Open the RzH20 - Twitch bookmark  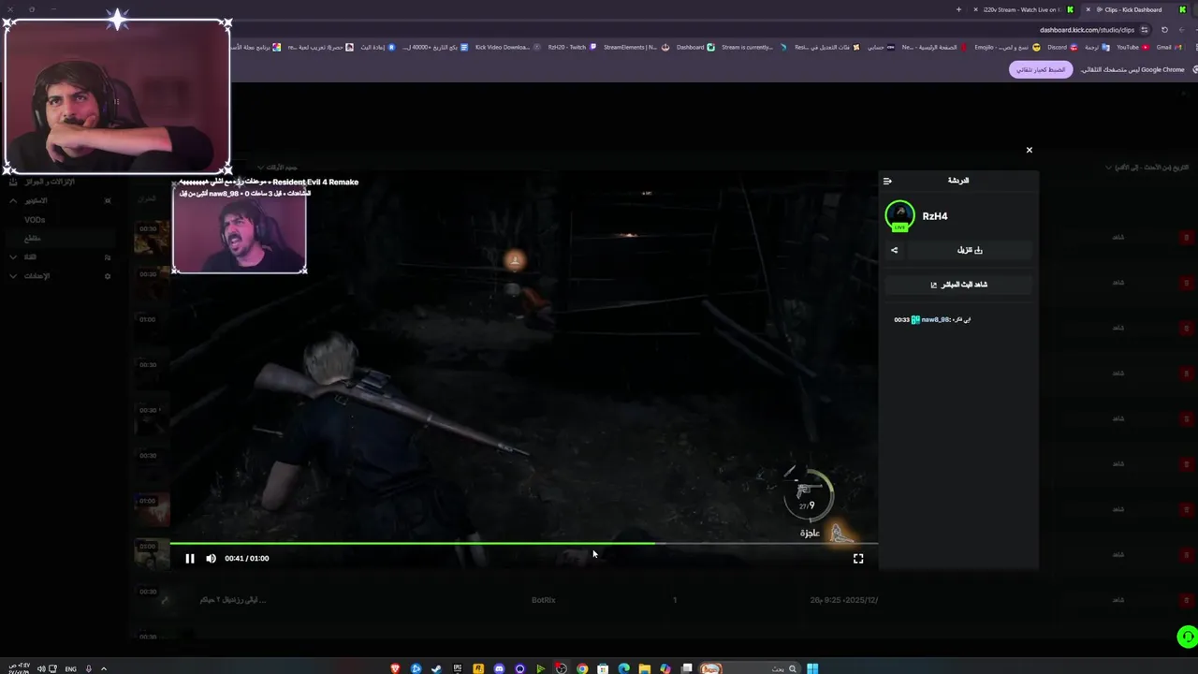[572, 47]
